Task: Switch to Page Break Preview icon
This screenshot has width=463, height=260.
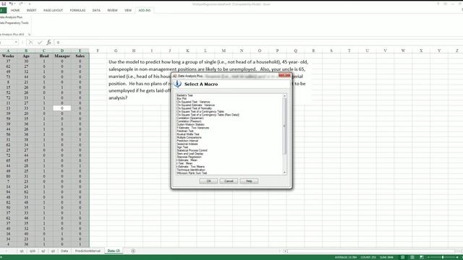Action: coord(421,257)
